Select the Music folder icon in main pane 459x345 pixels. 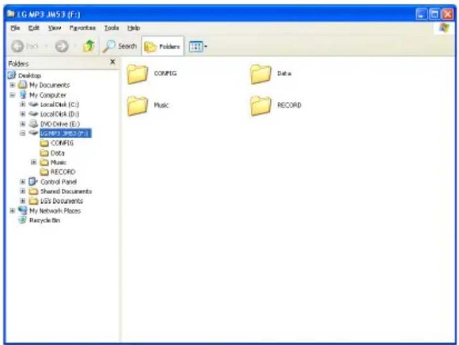tap(137, 105)
